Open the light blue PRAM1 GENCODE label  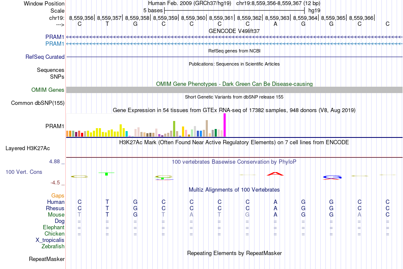tap(55, 44)
